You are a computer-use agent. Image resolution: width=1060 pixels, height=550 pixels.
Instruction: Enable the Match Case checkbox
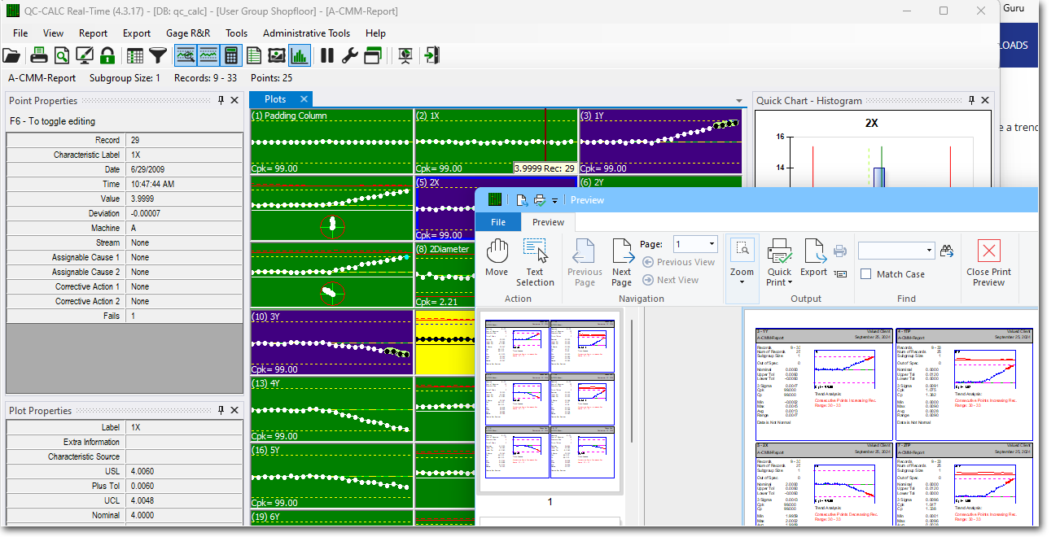point(866,274)
